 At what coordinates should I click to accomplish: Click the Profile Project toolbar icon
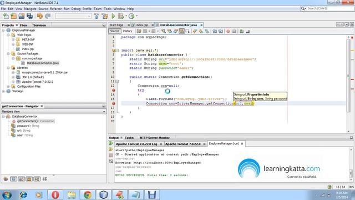[x=131, y=16]
